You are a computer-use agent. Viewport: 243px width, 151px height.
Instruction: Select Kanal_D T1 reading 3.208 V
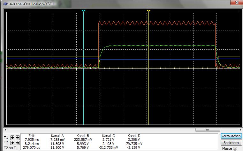(x=134, y=140)
